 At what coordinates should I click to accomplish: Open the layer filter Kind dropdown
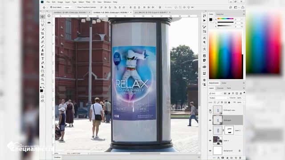216,93
